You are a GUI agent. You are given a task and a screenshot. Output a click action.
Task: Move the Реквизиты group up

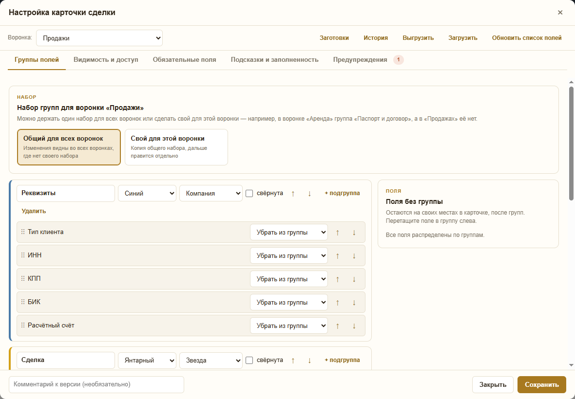tap(293, 193)
